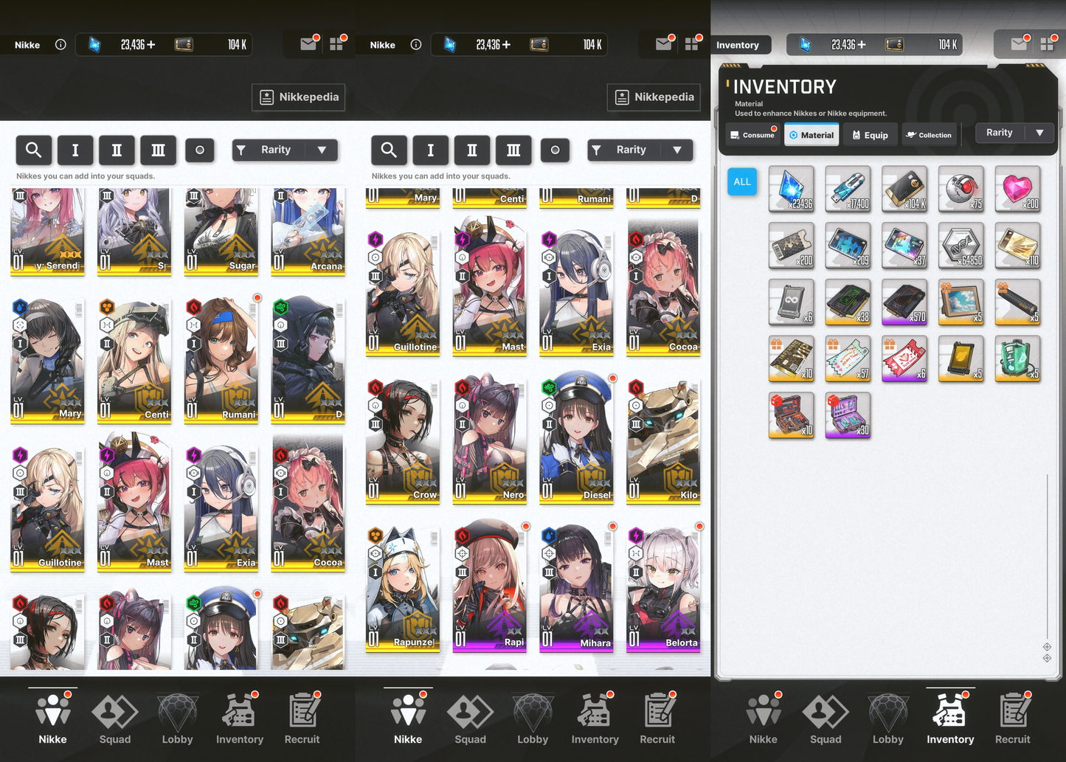
Task: Select the red toolbox material x10
Action: click(x=792, y=415)
